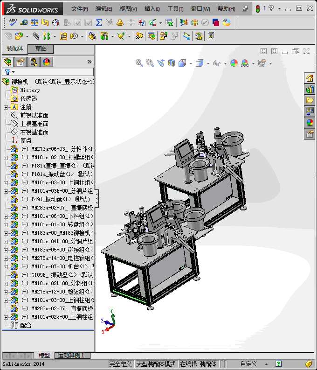Click the red and blue Compare Documents icon
This screenshot has height=370, width=317.
(216, 22)
